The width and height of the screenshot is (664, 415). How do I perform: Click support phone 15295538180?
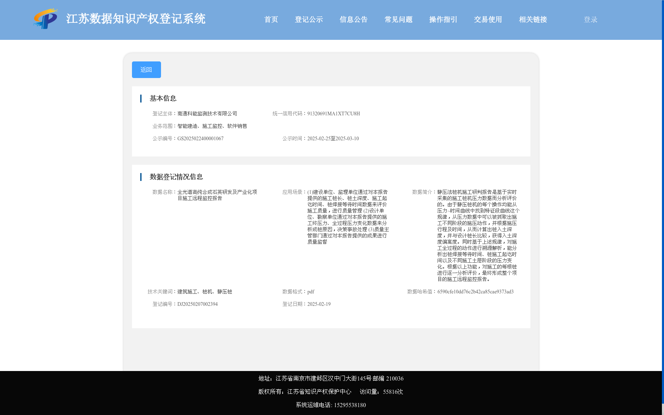(x=350, y=405)
